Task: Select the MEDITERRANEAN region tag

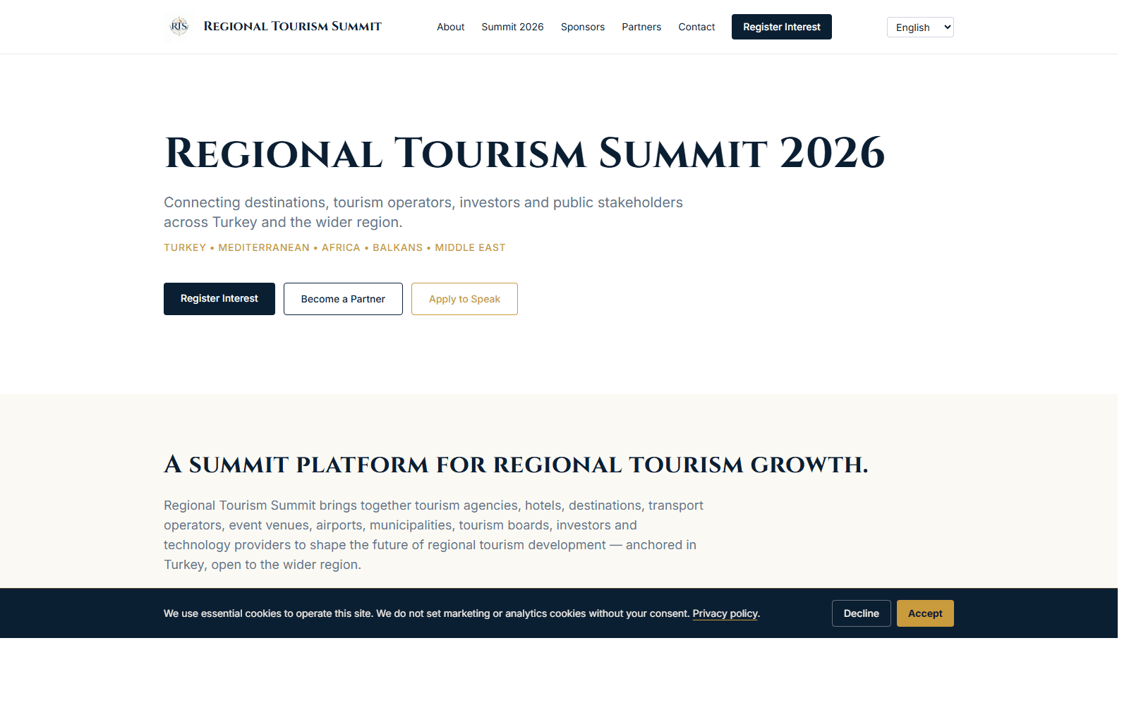Action: point(263,247)
